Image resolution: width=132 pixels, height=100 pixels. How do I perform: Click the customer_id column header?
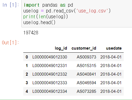point(84,48)
